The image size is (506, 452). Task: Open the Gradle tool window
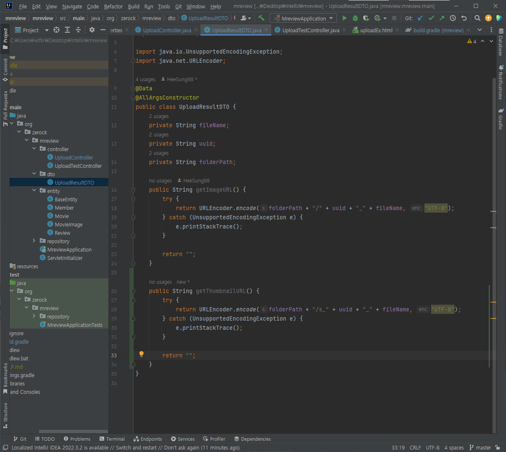[501, 119]
